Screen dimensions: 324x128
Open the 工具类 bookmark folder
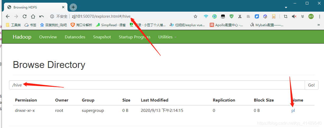pyautogui.click(x=13, y=25)
